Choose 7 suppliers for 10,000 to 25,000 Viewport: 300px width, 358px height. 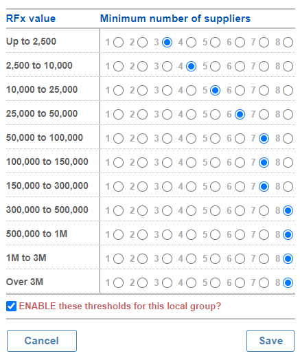tap(264, 91)
